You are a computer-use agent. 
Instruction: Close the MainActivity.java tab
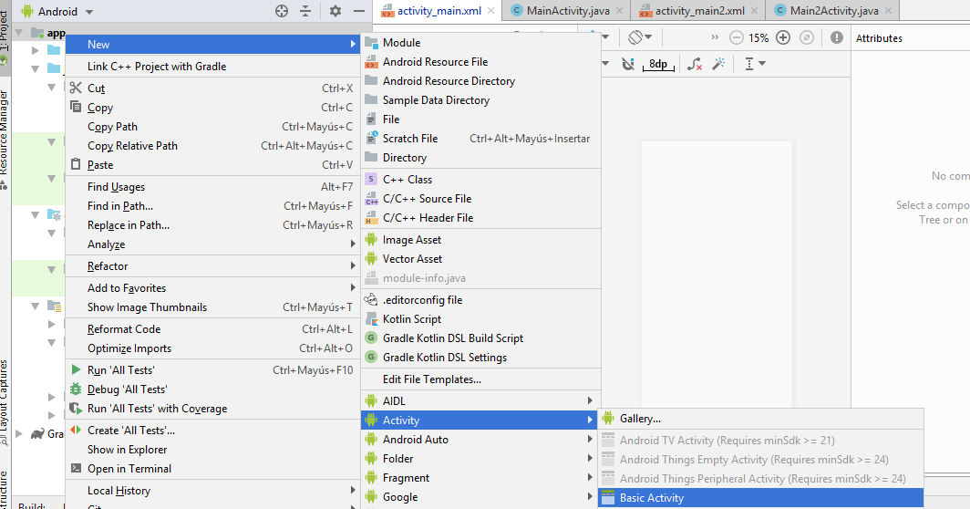tap(619, 11)
